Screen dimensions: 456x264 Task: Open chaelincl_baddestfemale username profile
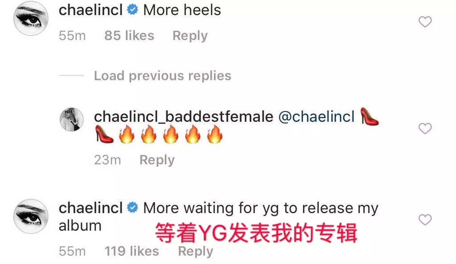tap(183, 117)
